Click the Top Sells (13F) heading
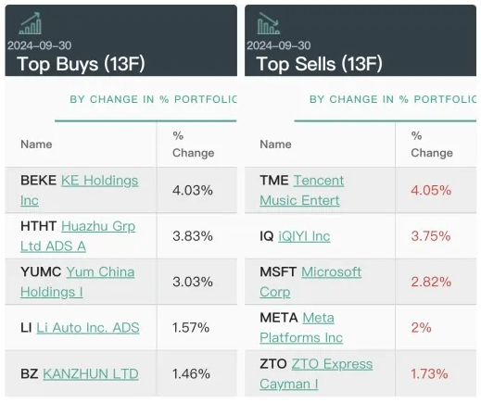This screenshot has width=481, height=403. coord(320,64)
